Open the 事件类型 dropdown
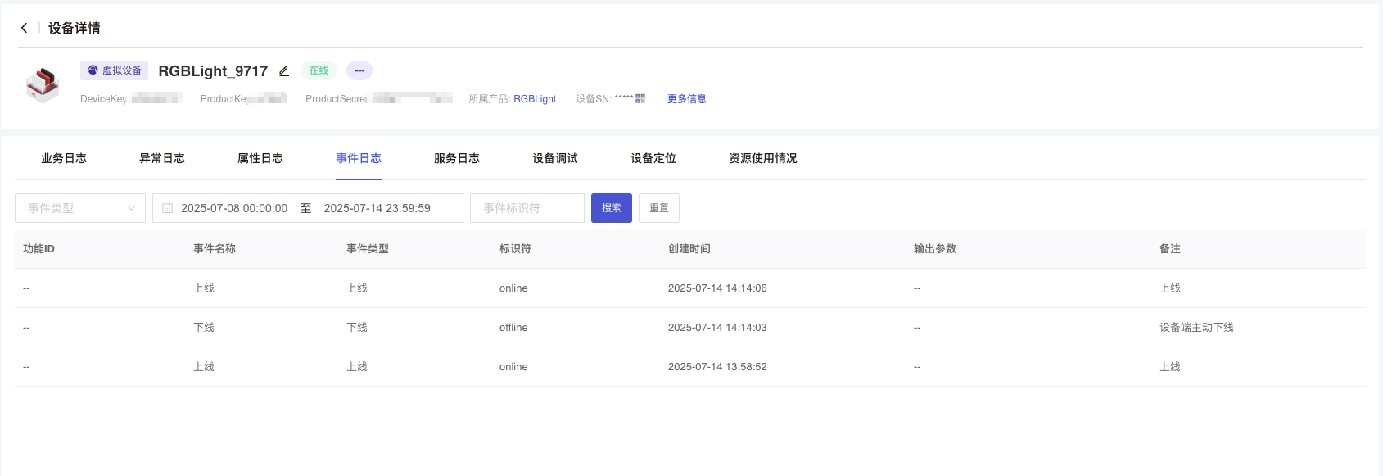1383x476 pixels. pos(74,208)
